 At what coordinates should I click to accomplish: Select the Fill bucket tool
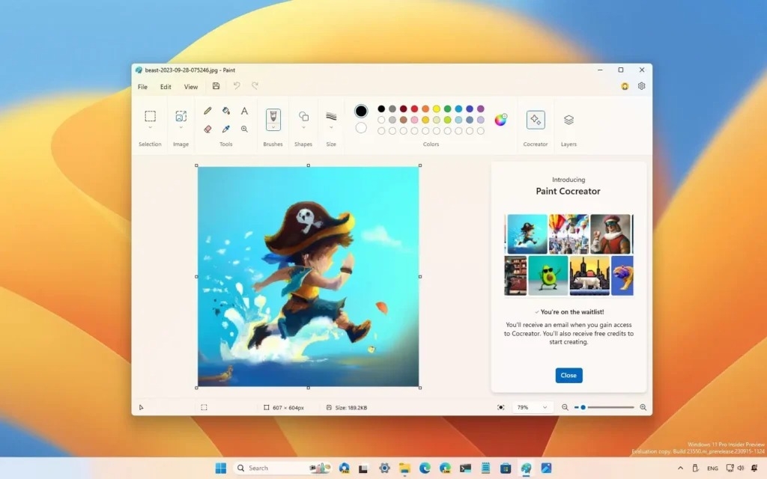[226, 111]
